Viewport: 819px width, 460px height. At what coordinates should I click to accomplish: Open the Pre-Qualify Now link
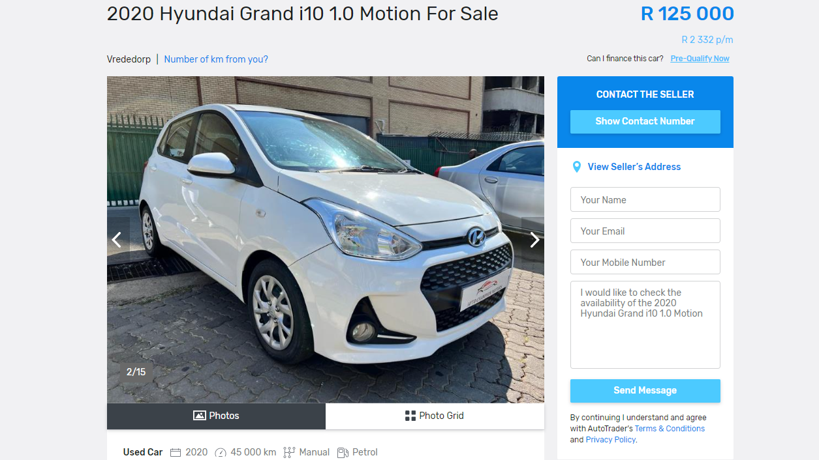point(700,59)
